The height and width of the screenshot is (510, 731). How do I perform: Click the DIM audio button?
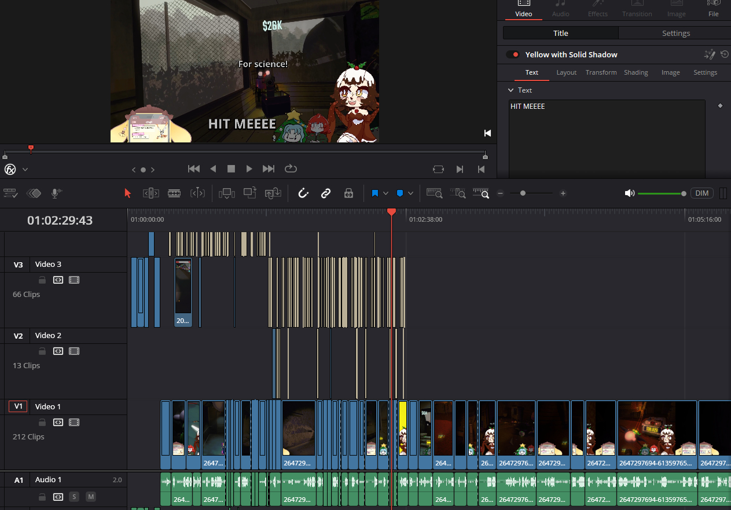(x=701, y=193)
